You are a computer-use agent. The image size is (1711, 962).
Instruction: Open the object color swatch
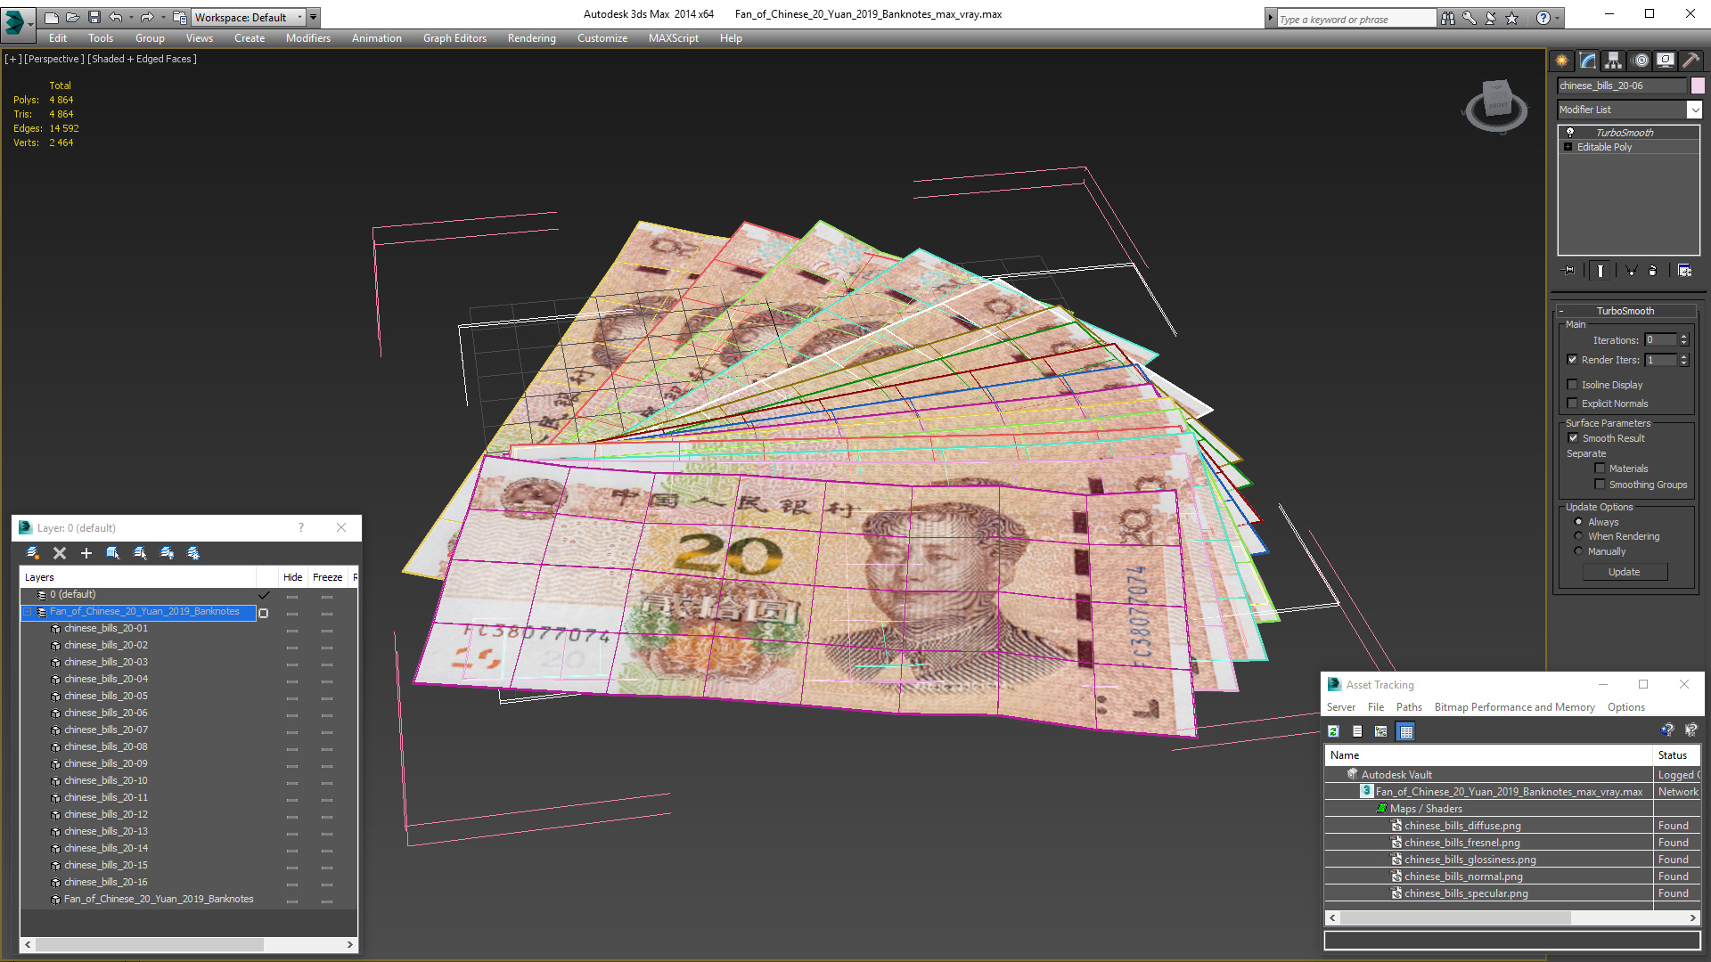pos(1698,86)
